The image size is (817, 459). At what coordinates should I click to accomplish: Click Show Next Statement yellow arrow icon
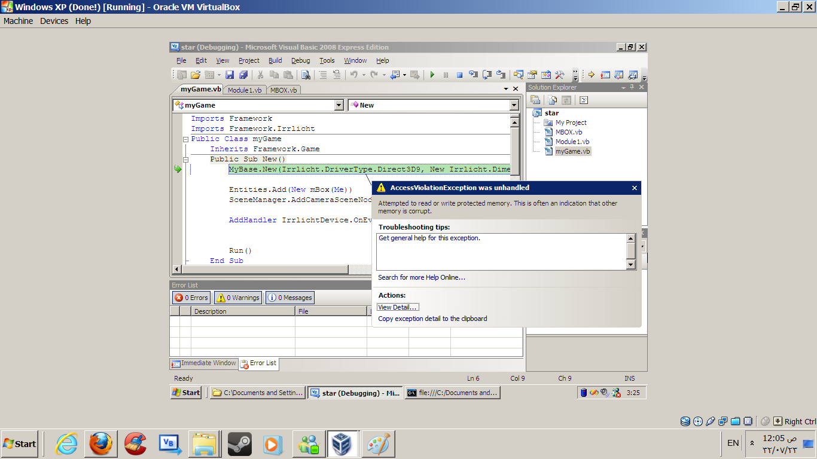(x=591, y=75)
